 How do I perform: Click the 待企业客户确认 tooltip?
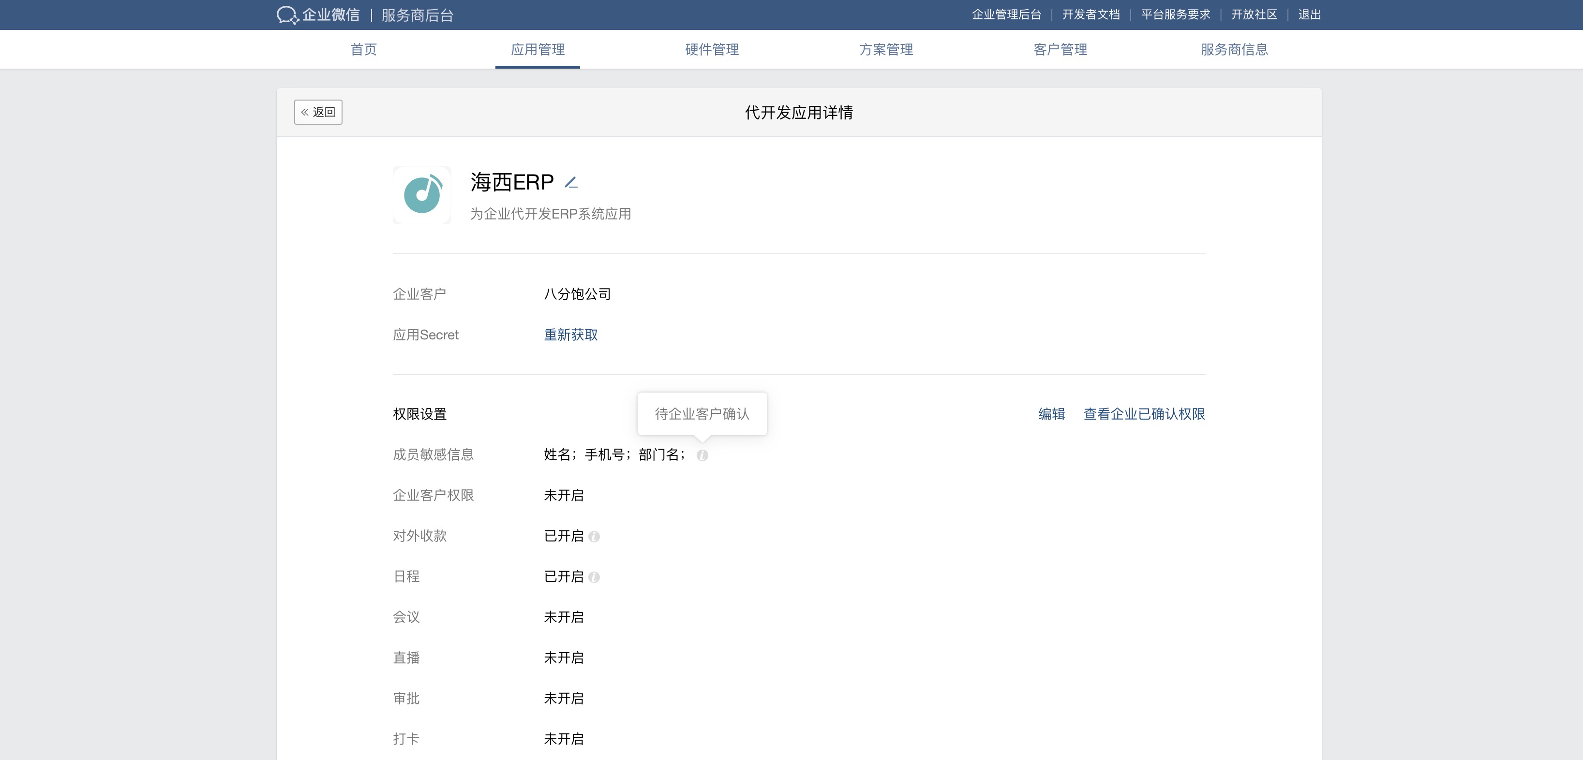point(702,414)
